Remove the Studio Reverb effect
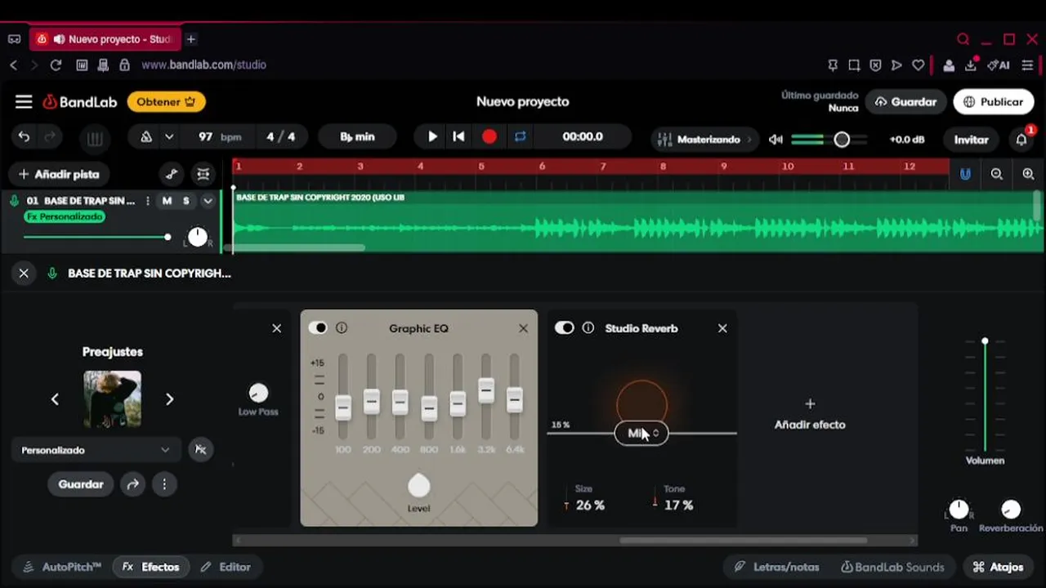 722,328
